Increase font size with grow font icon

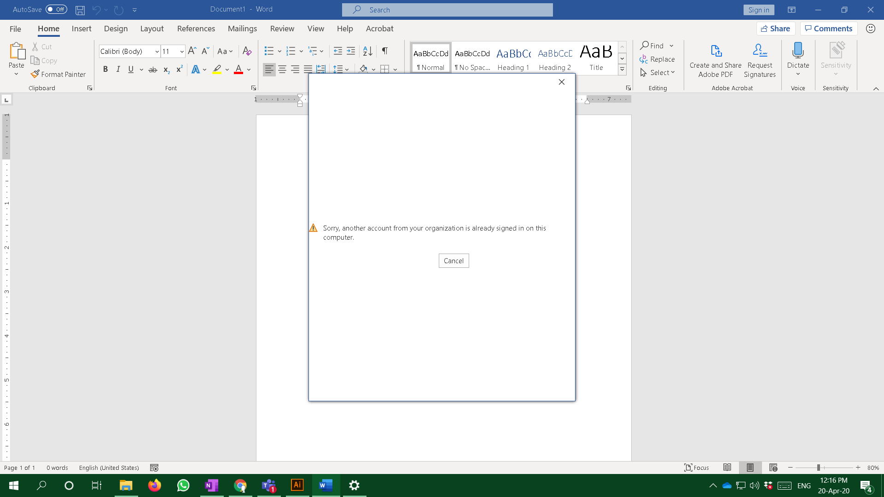tap(192, 51)
